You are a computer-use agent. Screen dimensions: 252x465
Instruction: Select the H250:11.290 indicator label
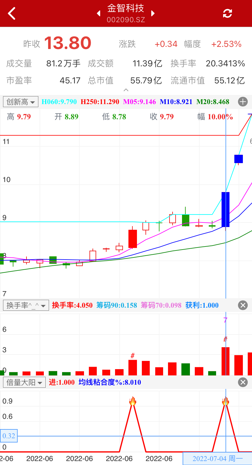click(x=100, y=102)
